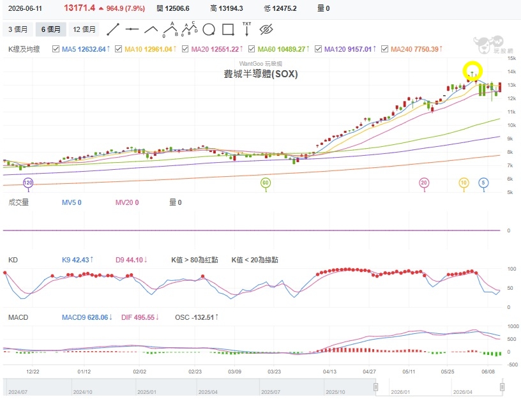Click the purple 120 MA marker pin
Viewport: 521px width, 399px height.
pos(28,183)
